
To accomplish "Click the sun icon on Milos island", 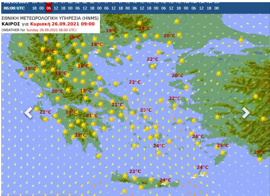I will click(x=134, y=145).
